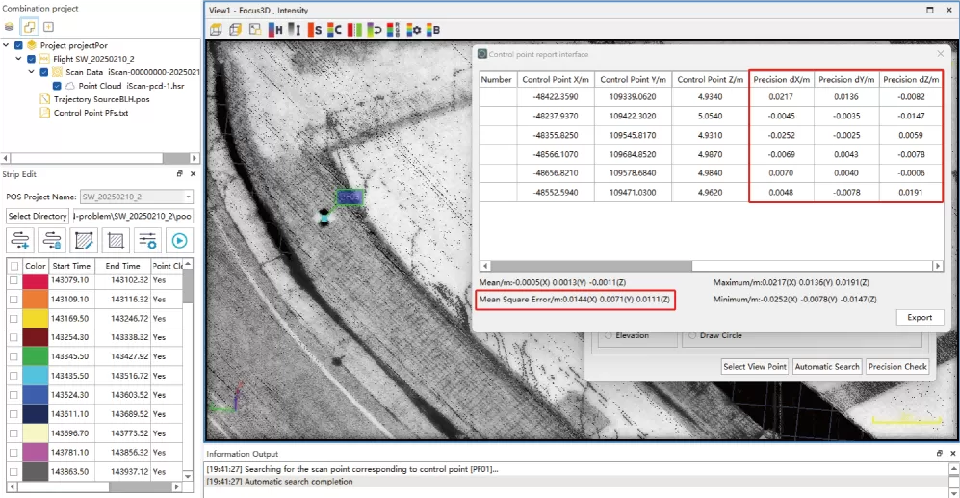Click the color-by-height H toolbar icon
The image size is (960, 498).
(x=275, y=29)
